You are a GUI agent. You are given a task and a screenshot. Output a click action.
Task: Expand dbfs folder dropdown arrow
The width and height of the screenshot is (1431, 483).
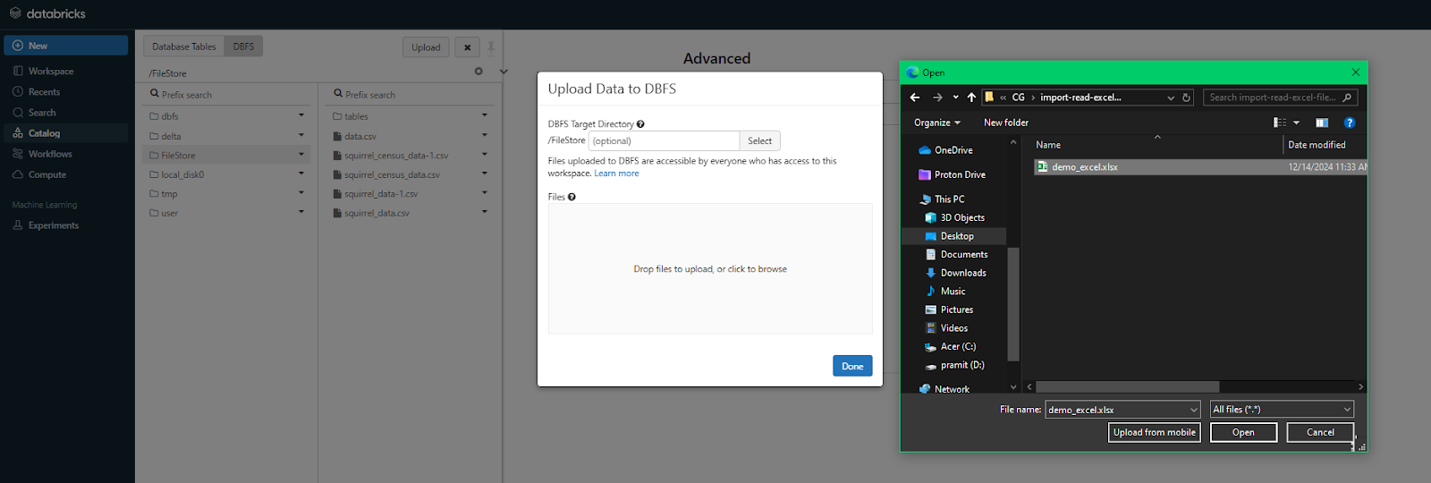click(x=301, y=115)
